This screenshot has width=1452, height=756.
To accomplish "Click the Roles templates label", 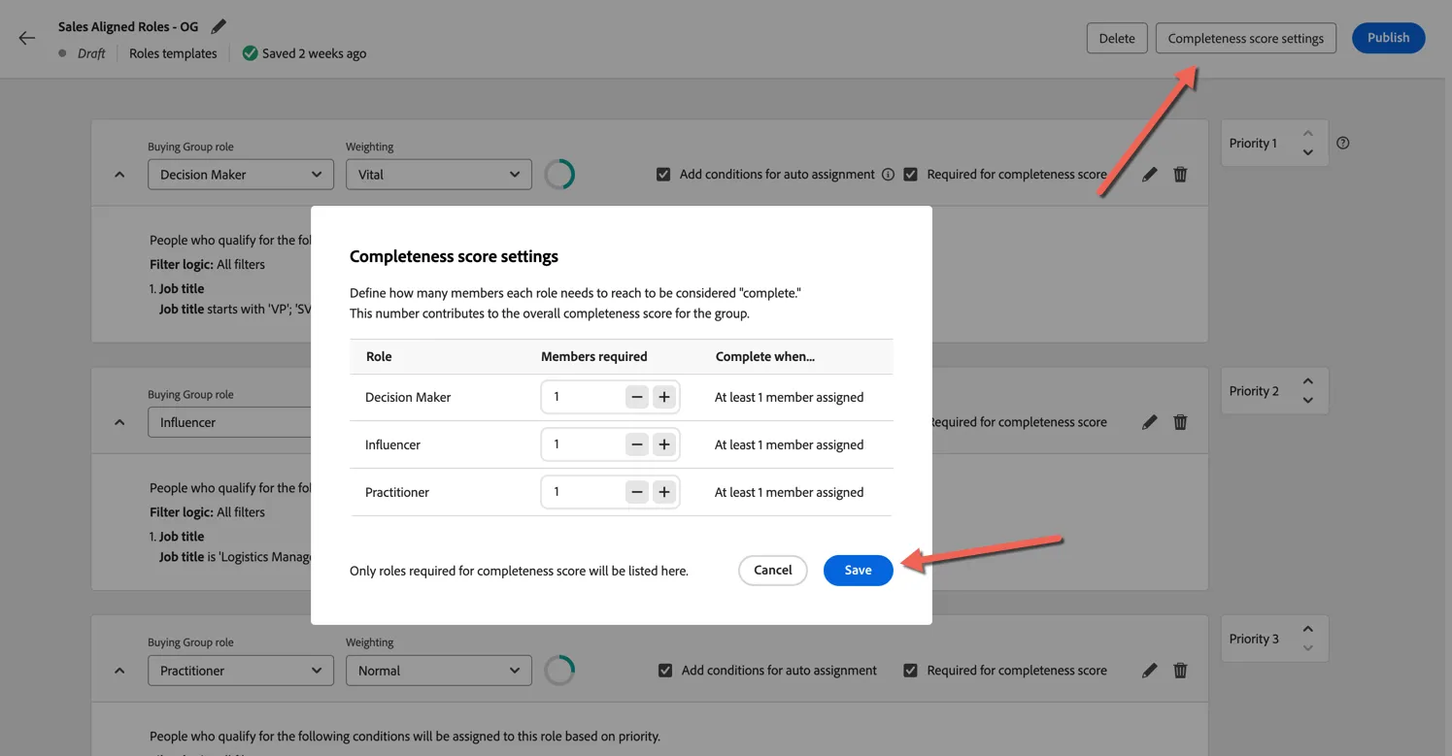I will [173, 53].
